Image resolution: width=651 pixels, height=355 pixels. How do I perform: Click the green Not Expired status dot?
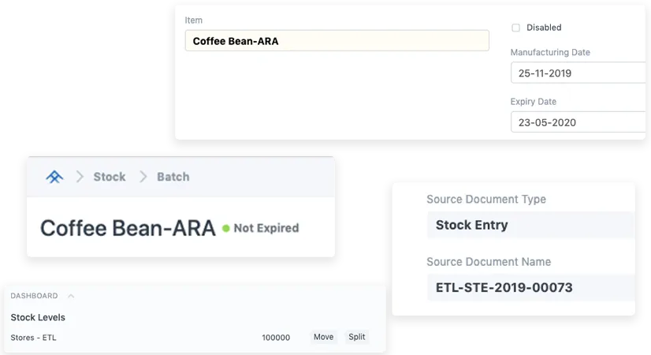pos(226,228)
